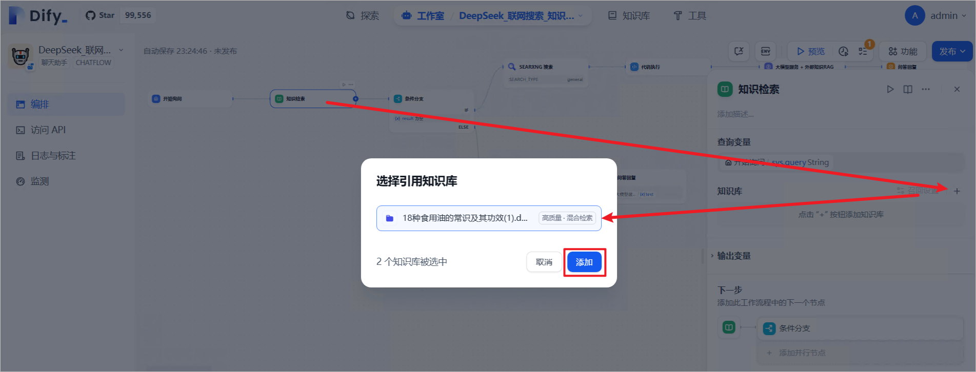The height and width of the screenshot is (372, 976).
Task: Navigate to 知识库 in top bar
Action: [629, 16]
